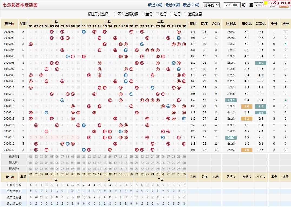This screenshot has height=207, width=291.
Task: Click sum value 92 in row 2026016
Action: 193,125
